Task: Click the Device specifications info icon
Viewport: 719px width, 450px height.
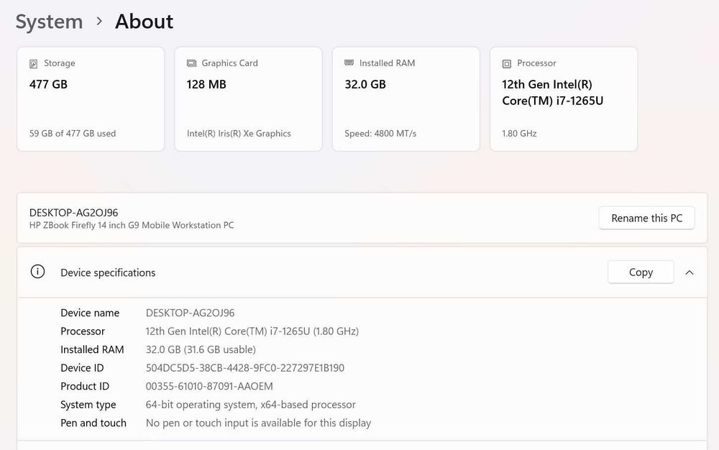Action: (37, 272)
